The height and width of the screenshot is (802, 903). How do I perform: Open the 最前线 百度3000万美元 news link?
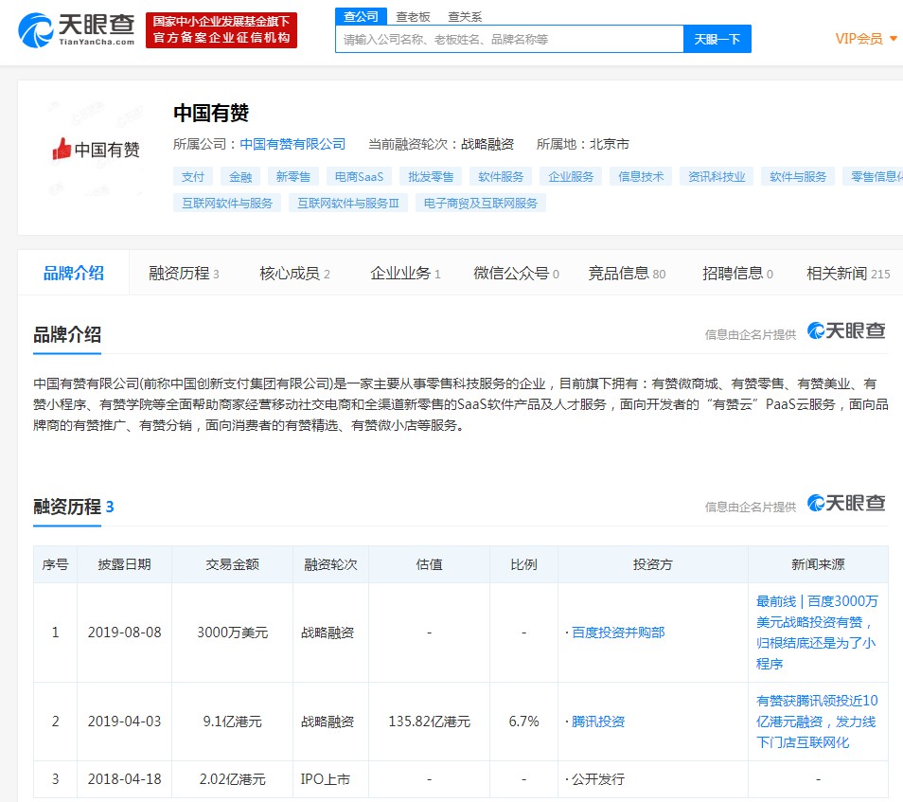(x=817, y=633)
